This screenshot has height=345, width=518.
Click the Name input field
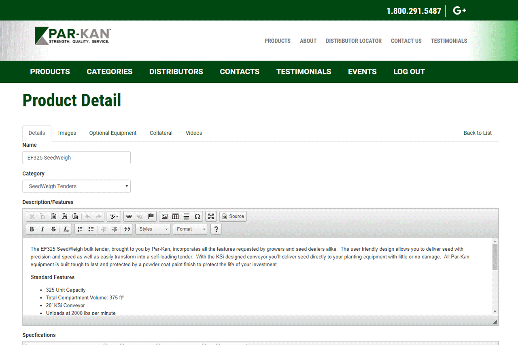tap(76, 158)
